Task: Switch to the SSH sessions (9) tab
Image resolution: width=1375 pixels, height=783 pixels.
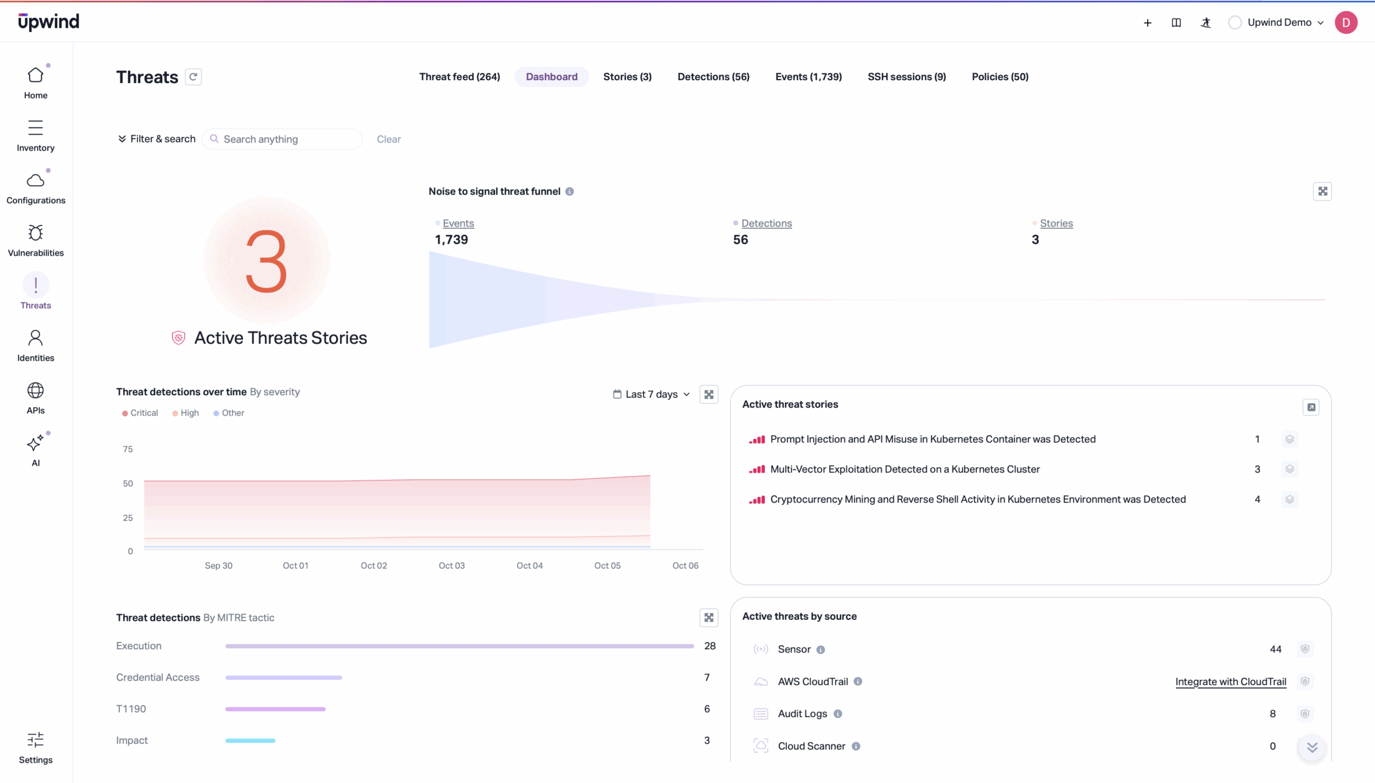Action: click(x=906, y=77)
